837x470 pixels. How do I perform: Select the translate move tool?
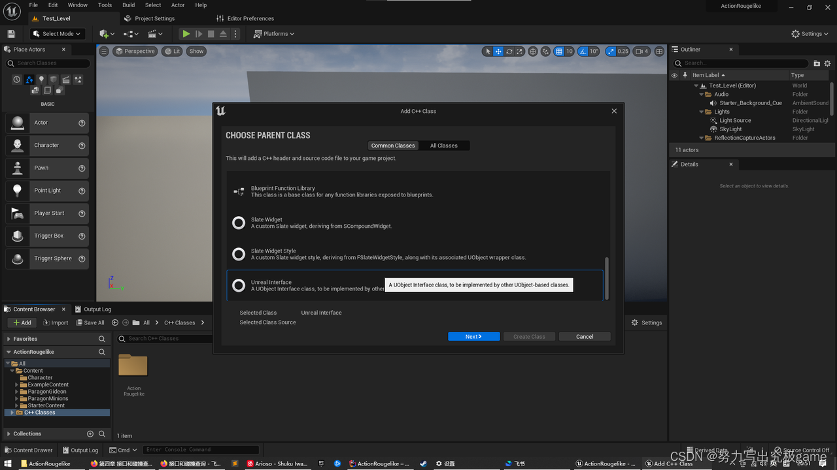tap(498, 51)
